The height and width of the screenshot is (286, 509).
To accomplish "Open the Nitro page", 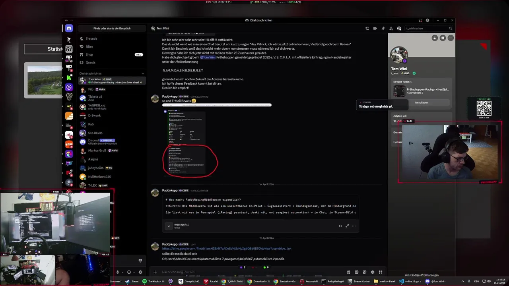I will coord(112,46).
